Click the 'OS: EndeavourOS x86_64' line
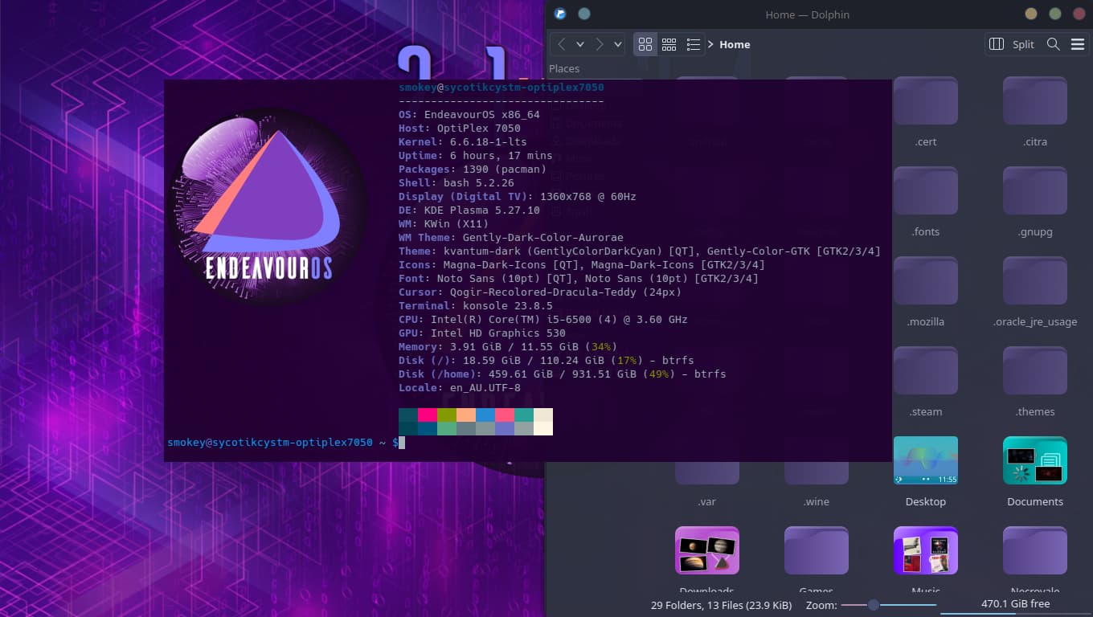Viewport: 1093px width, 617px height. coord(469,115)
